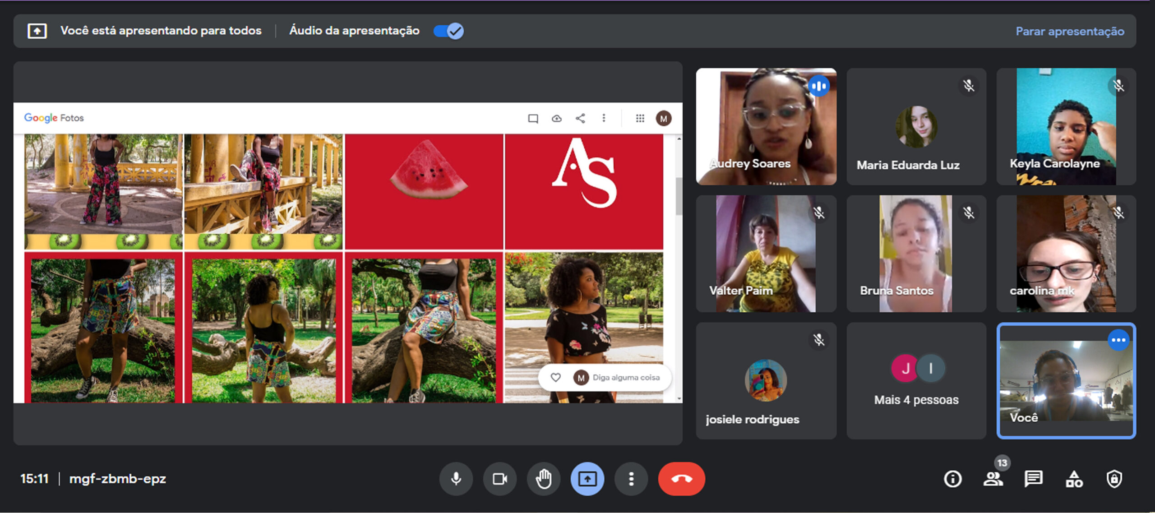This screenshot has height=513, width=1155.
Task: Open chat with everyone panel
Action: (x=1033, y=479)
